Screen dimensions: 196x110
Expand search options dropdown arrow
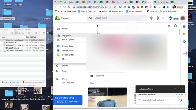pyautogui.click(x=143, y=18)
